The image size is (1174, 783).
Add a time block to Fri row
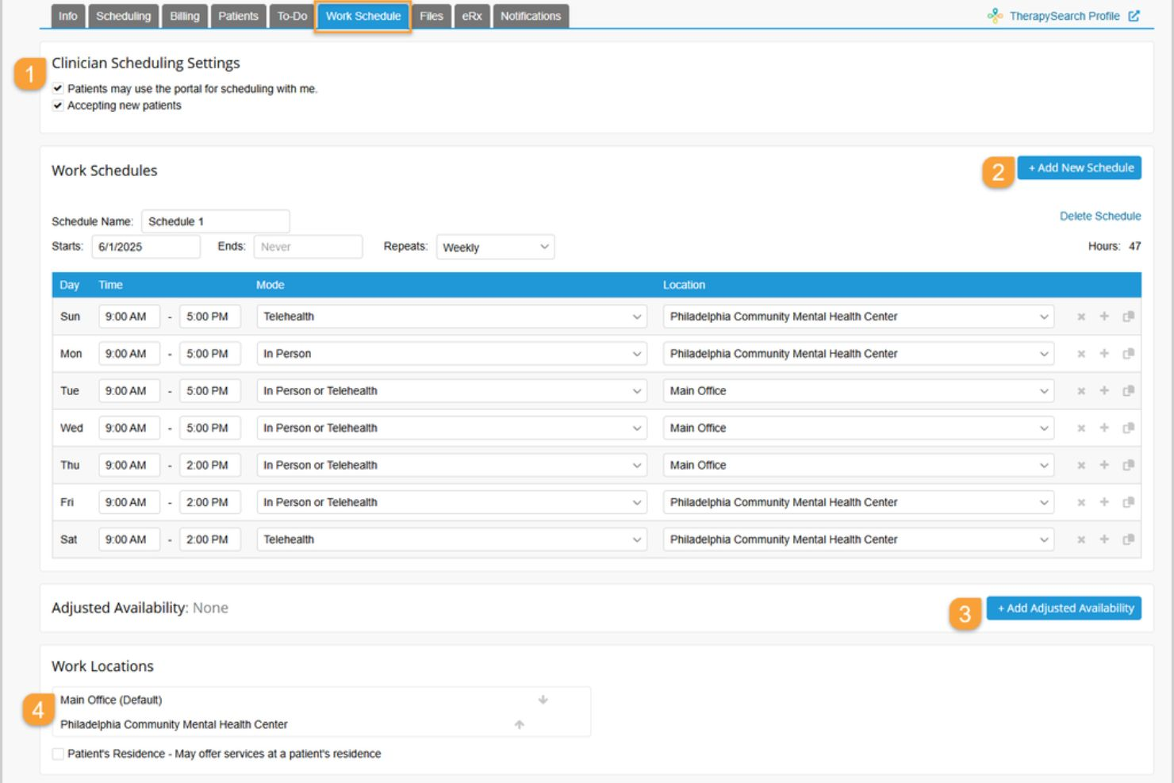point(1103,502)
